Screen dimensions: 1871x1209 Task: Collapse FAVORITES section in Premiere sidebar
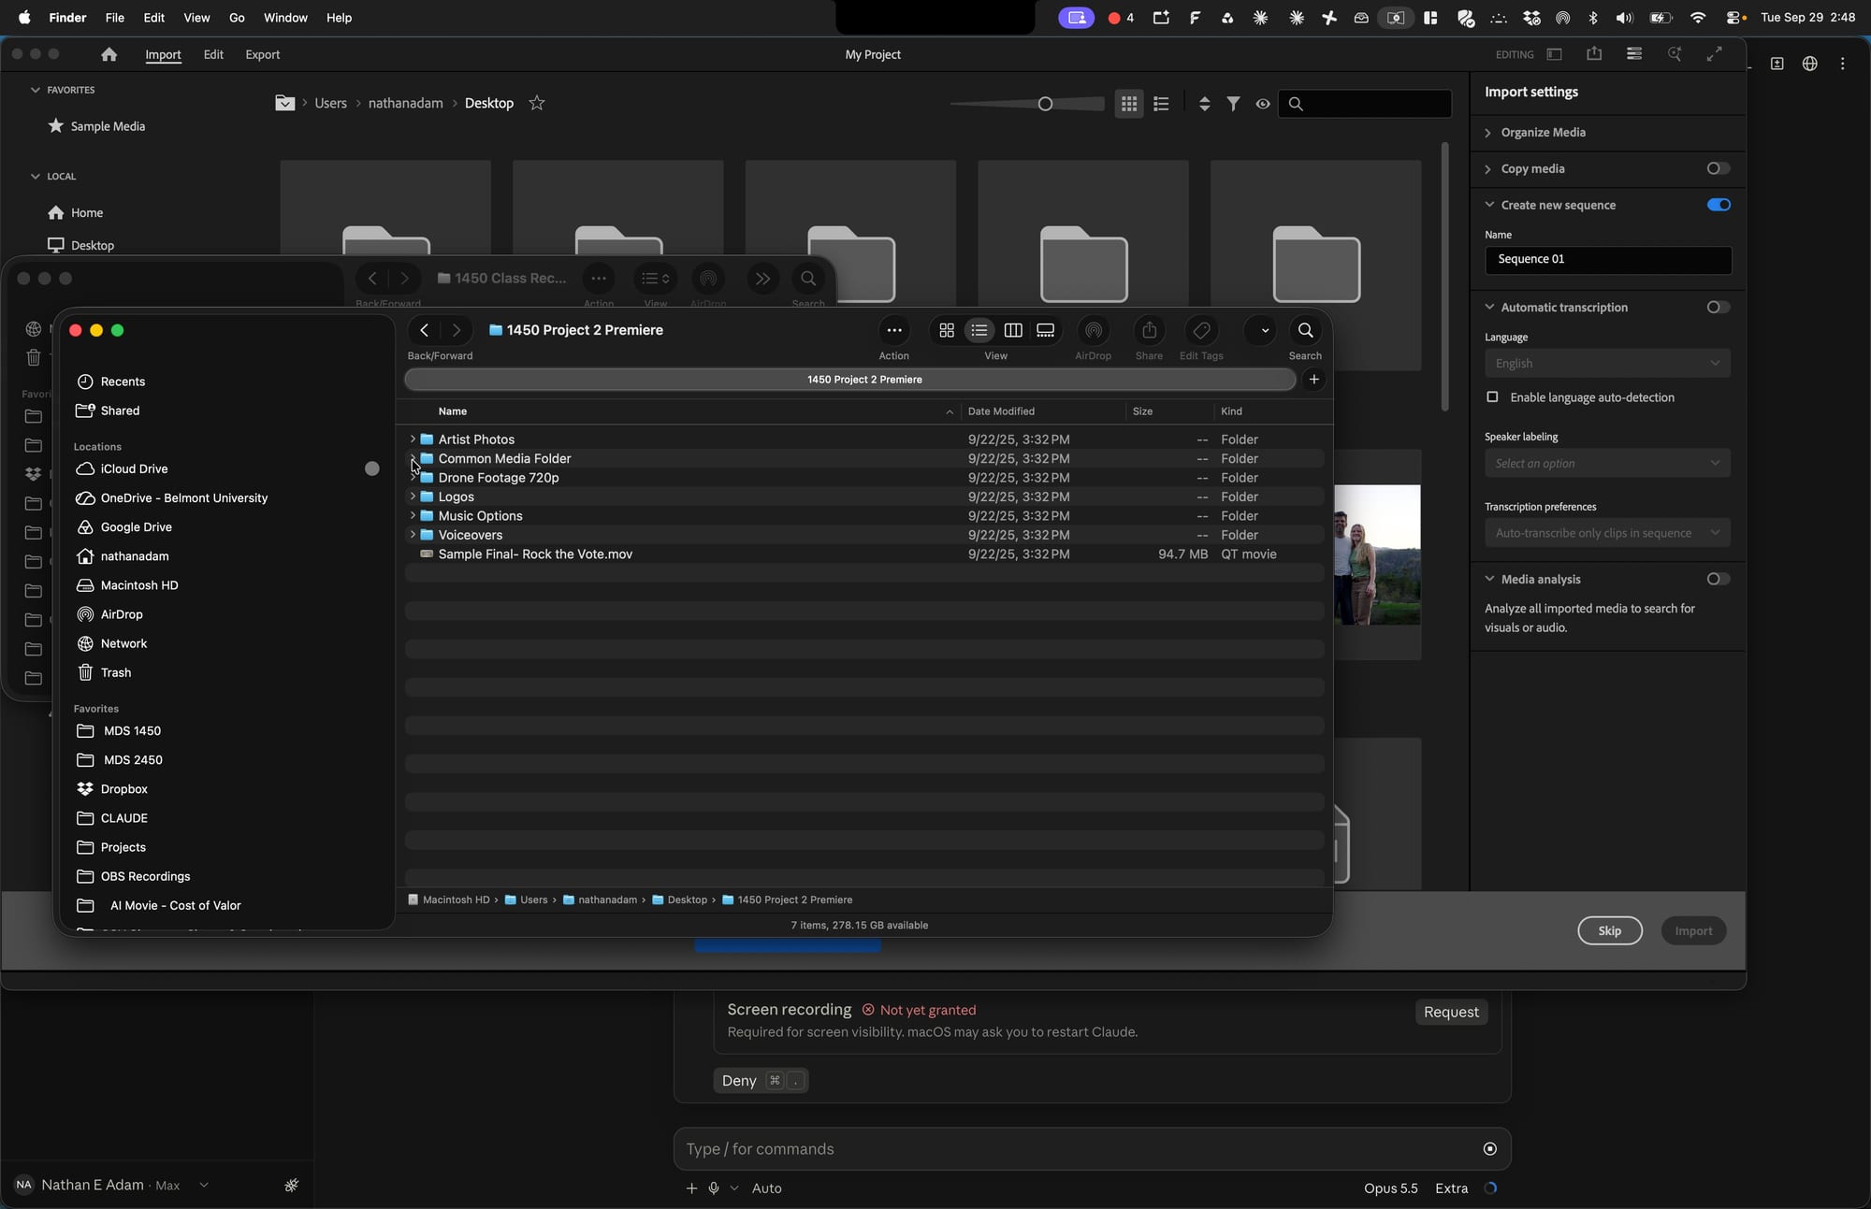click(x=36, y=90)
